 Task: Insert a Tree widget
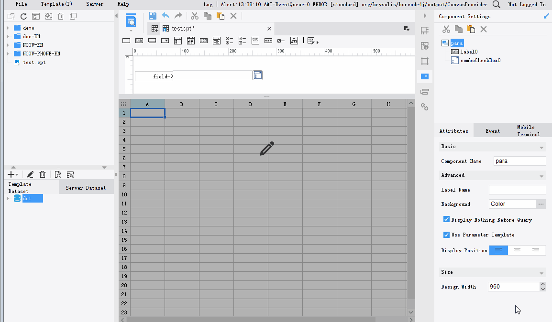(294, 41)
